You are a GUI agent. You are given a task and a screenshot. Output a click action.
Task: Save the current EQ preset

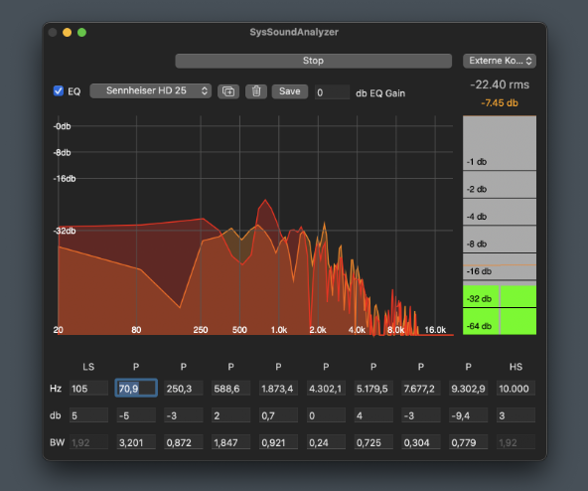(289, 91)
